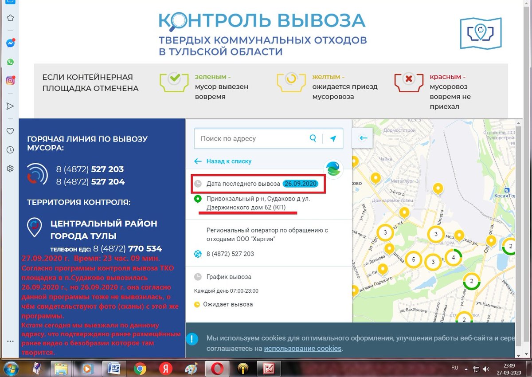Click the schedule text 'Каждый день 07:00-23:00'
532x377 pixels.
point(226,291)
